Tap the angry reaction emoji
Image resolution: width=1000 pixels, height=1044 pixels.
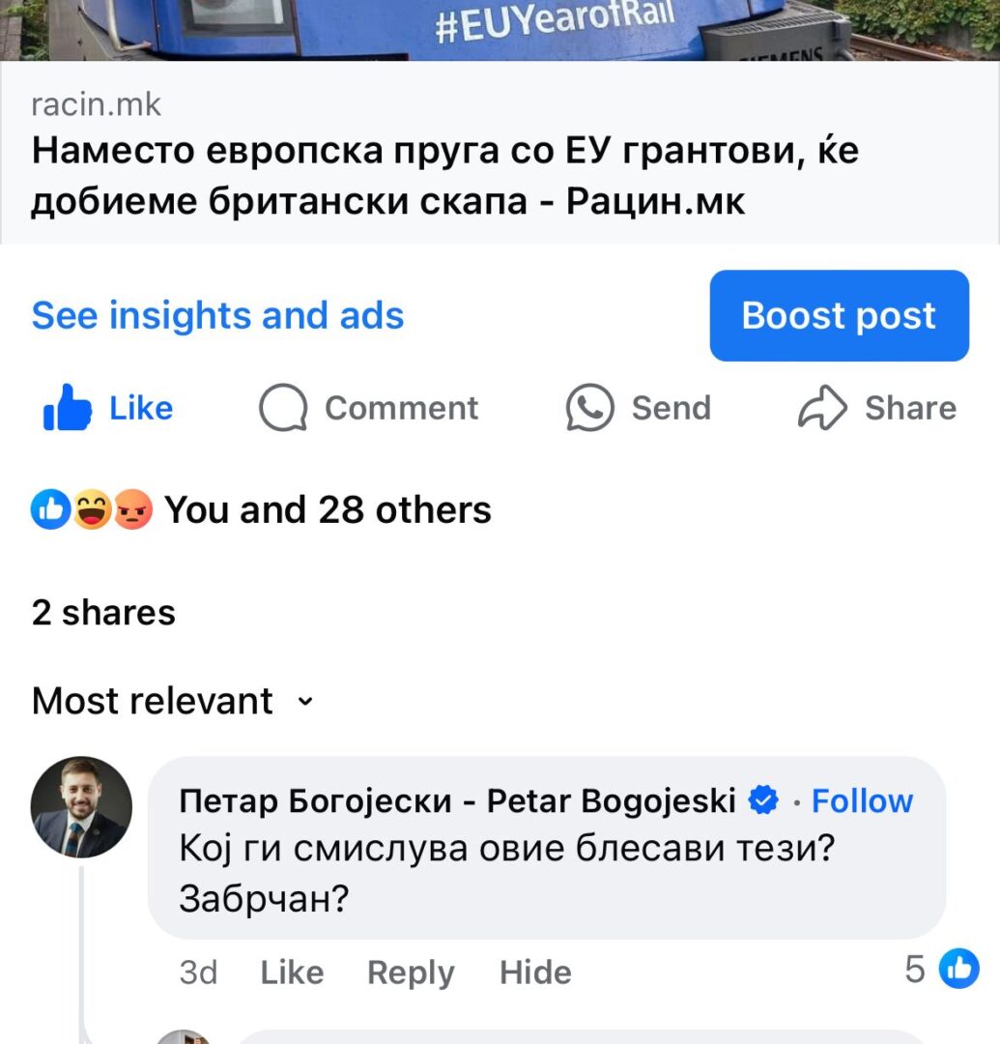pyautogui.click(x=133, y=509)
